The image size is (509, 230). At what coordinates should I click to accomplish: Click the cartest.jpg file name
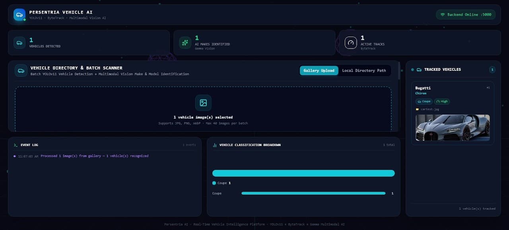[x=430, y=109]
